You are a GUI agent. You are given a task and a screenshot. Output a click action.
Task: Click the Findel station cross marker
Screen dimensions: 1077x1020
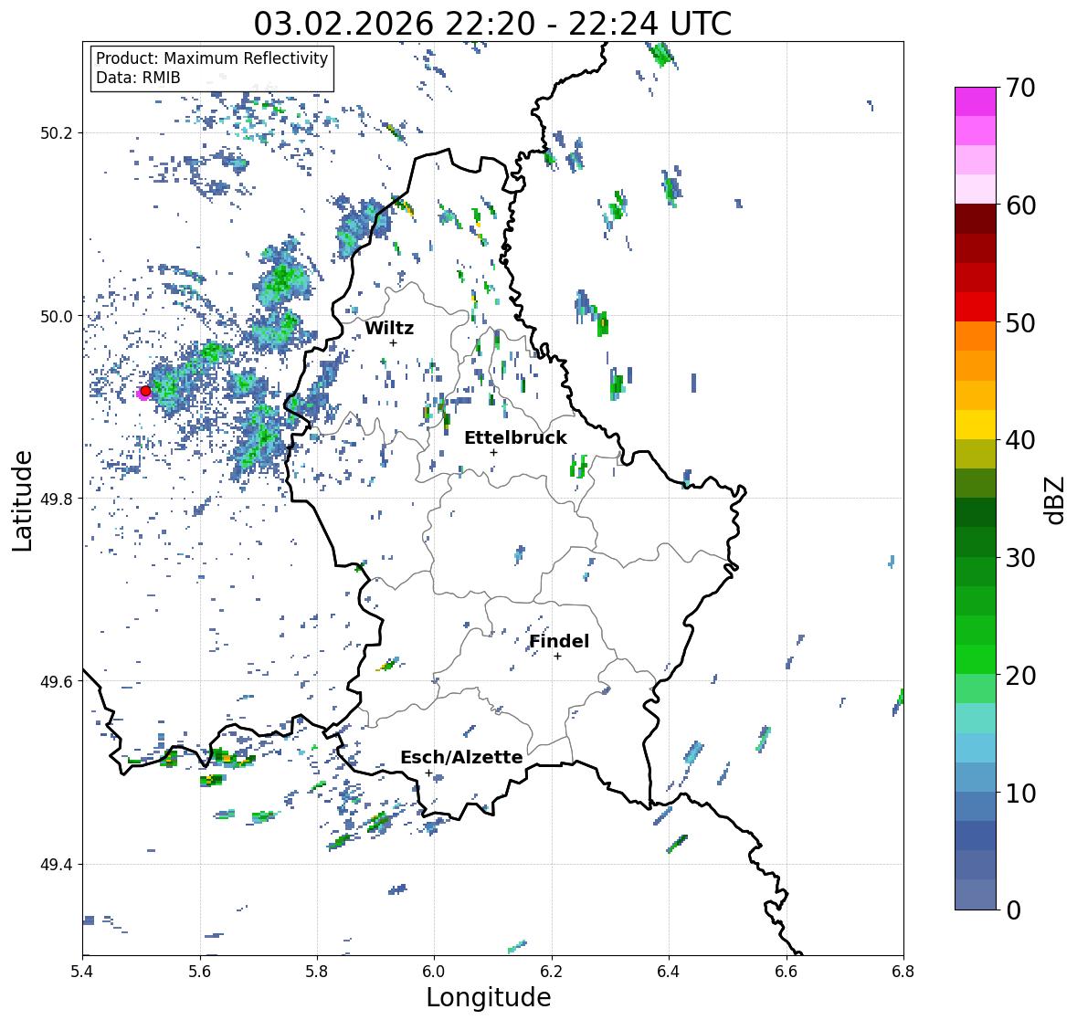point(558,657)
